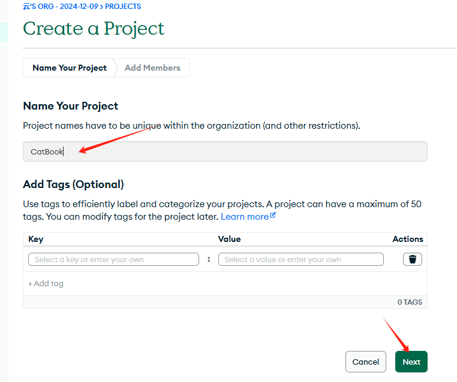
Task: Open the Learn more link about tags
Action: coord(245,217)
